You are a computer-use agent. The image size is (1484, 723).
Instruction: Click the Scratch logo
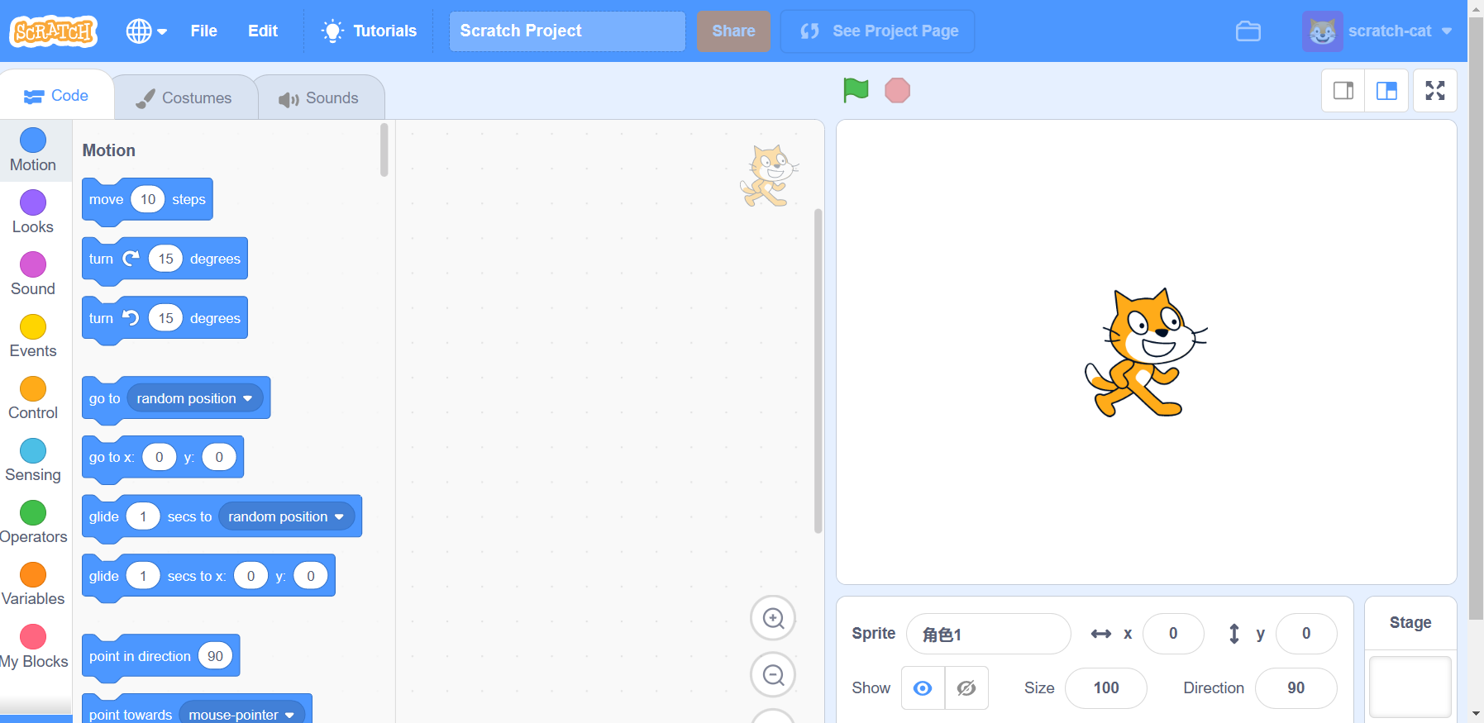(x=54, y=31)
